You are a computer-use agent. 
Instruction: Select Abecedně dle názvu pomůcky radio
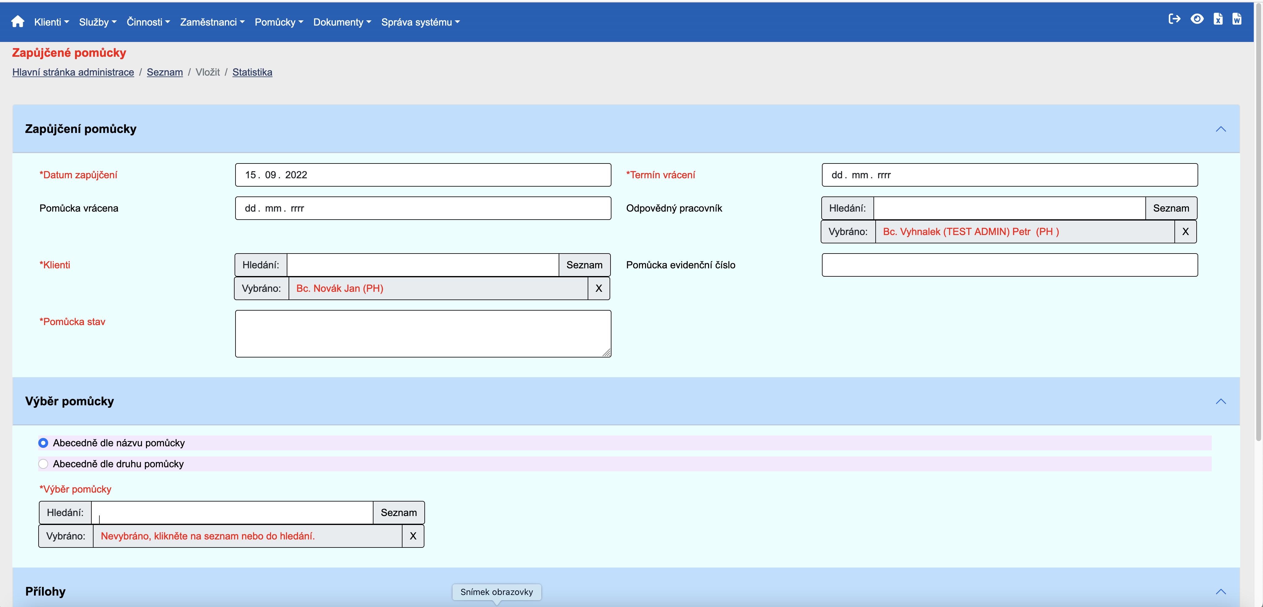click(44, 443)
